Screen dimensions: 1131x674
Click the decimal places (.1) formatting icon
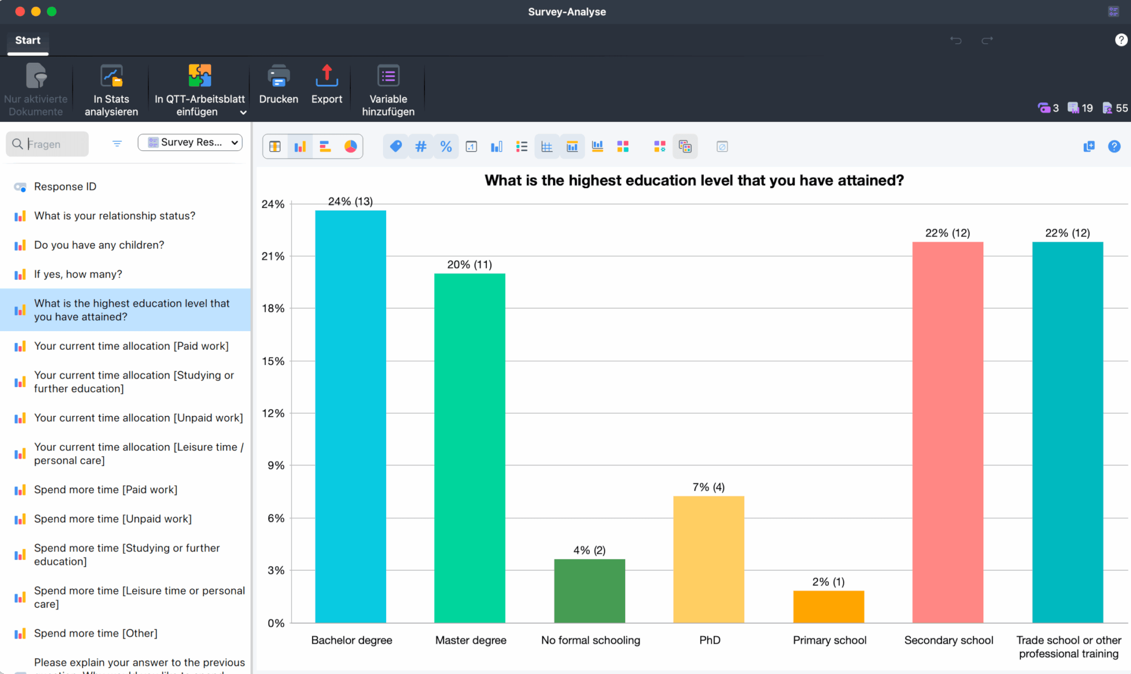tap(471, 146)
